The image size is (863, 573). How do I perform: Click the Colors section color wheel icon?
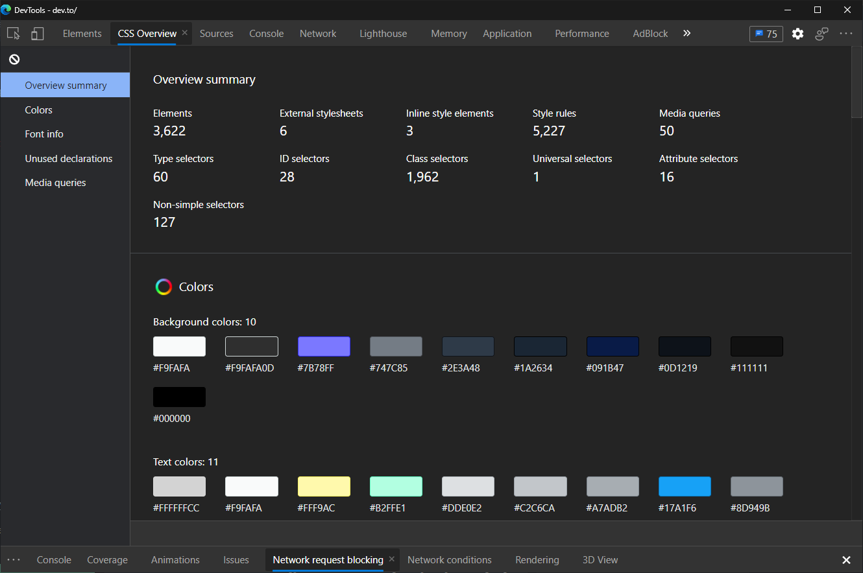pyautogui.click(x=164, y=286)
